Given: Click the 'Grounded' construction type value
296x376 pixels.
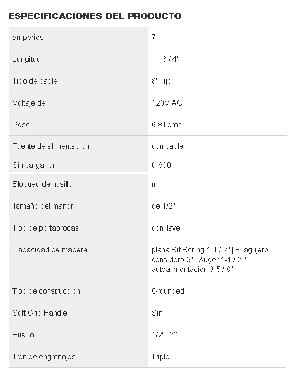Looking at the screenshot, I should click(168, 291).
